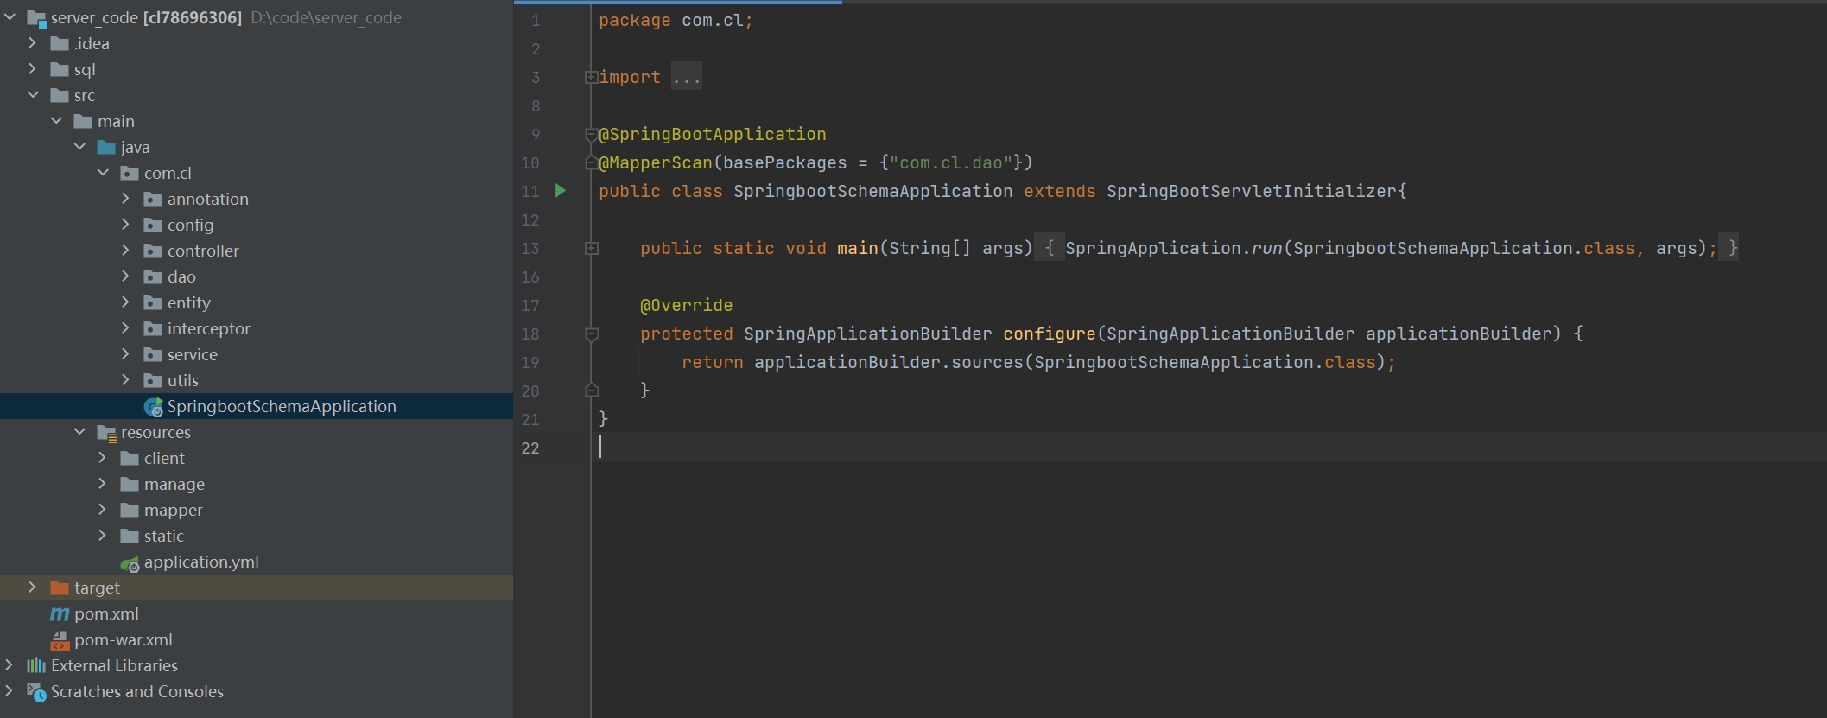The image size is (1827, 718).
Task: Click the orange target folder icon
Action: 60,588
